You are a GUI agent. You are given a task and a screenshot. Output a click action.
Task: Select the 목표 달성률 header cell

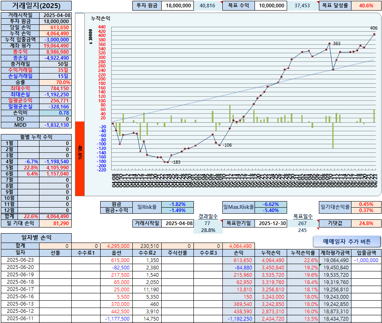pyautogui.click(x=335, y=6)
